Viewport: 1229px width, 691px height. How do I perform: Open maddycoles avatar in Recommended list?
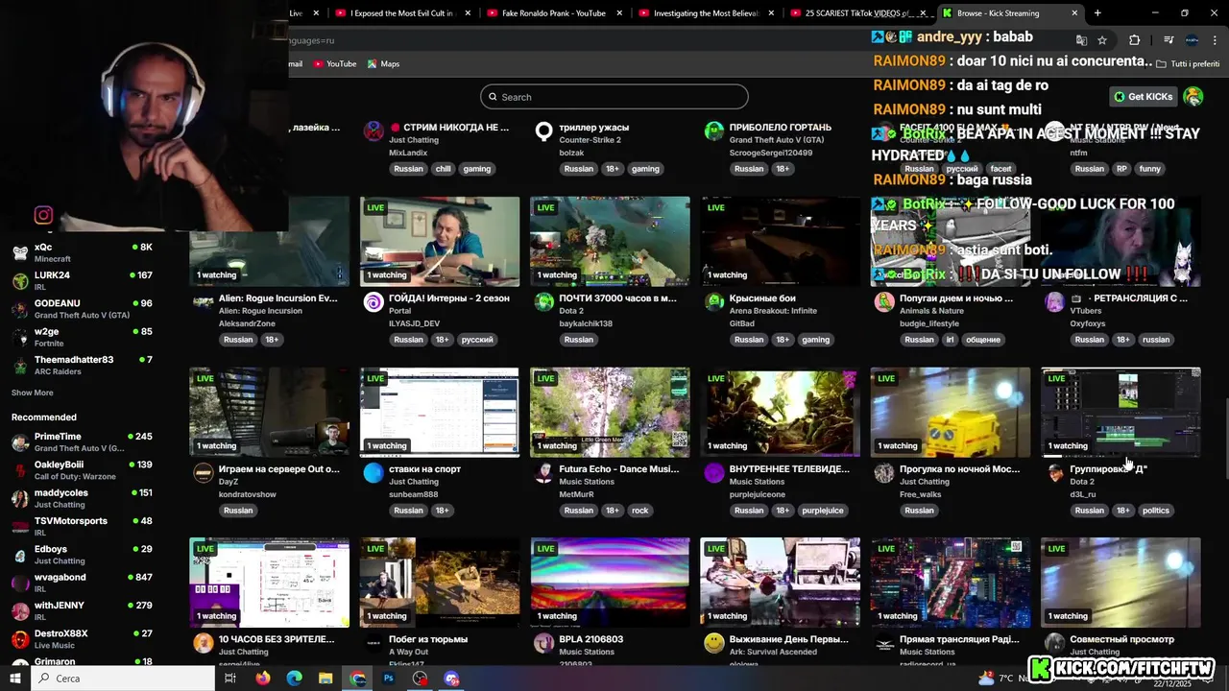coord(20,498)
